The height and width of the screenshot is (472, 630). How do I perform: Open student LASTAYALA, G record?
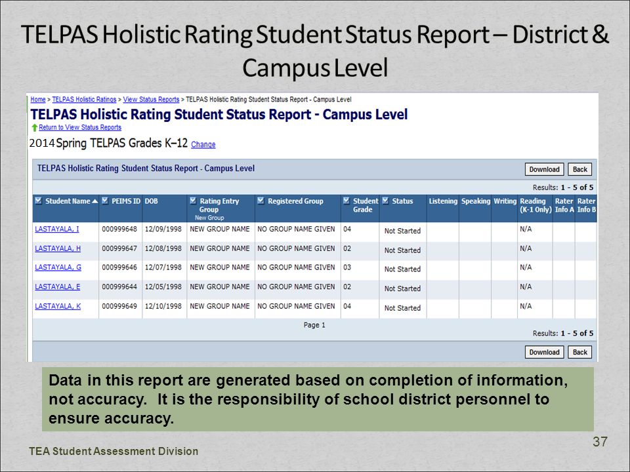(58, 267)
